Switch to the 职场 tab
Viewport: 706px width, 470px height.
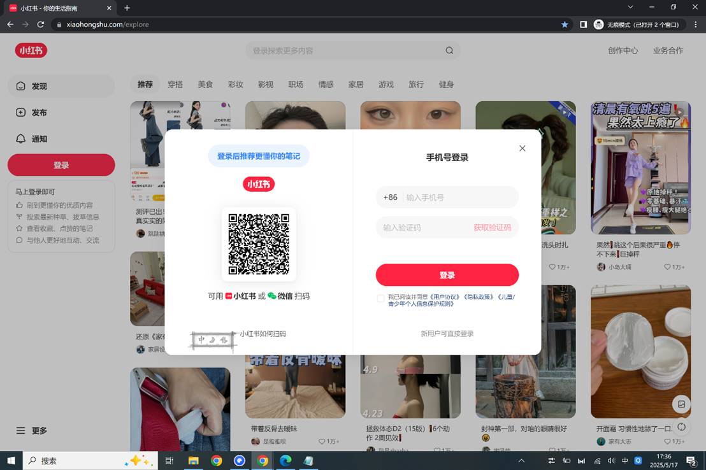pos(296,84)
